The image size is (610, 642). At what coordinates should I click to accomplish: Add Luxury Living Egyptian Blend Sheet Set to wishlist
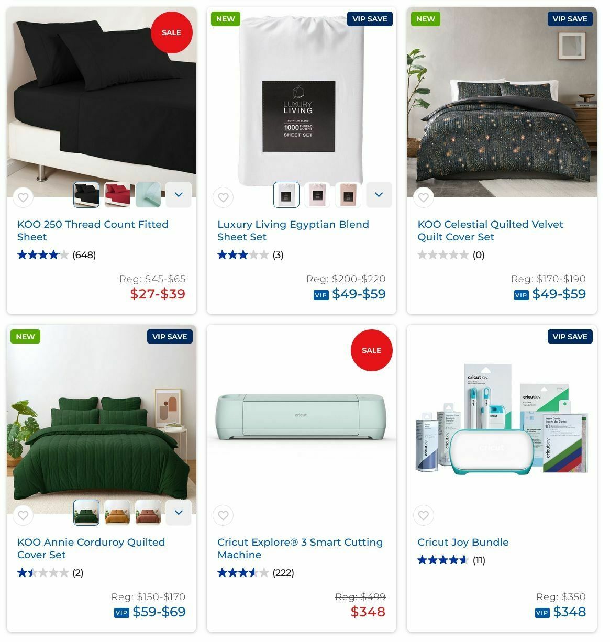click(223, 197)
